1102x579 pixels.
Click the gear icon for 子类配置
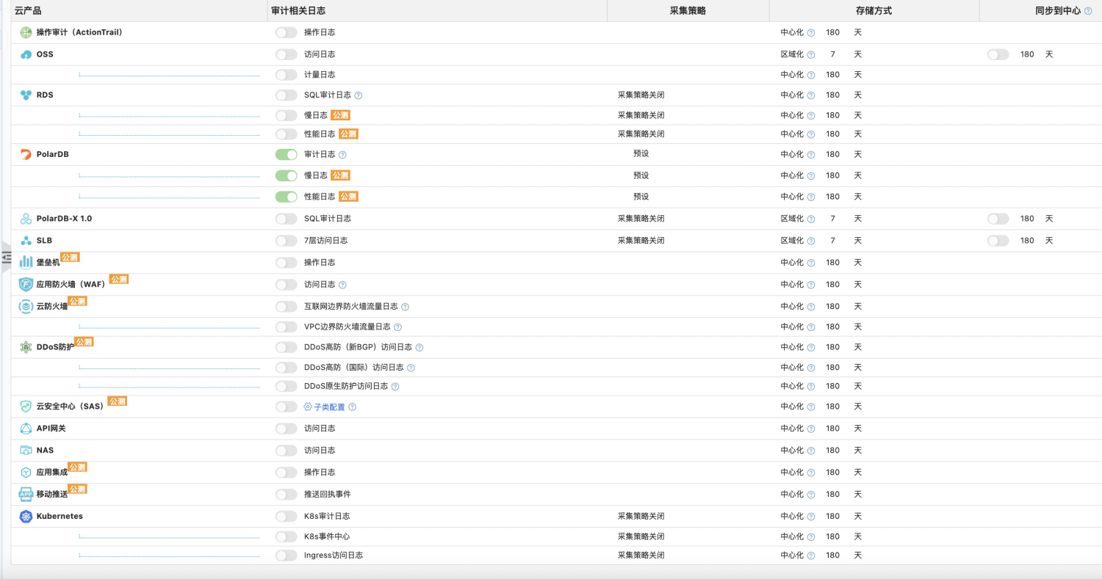309,407
